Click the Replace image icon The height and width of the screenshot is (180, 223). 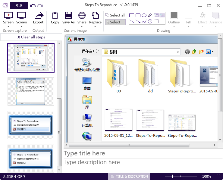point(95,15)
